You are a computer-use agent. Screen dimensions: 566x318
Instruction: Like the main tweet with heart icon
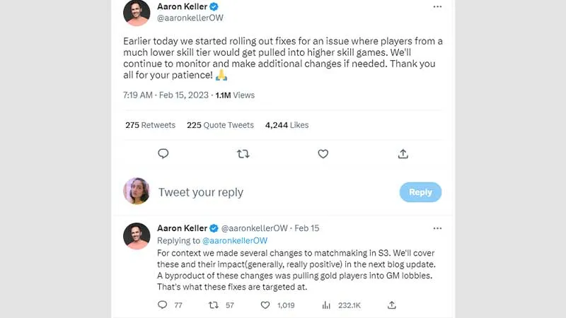point(323,154)
